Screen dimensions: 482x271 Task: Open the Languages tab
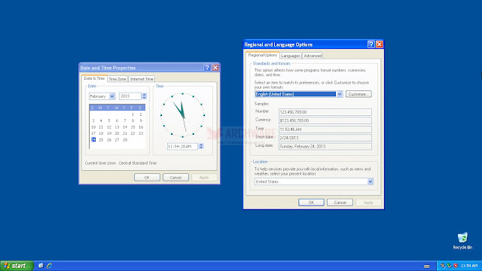coord(291,56)
